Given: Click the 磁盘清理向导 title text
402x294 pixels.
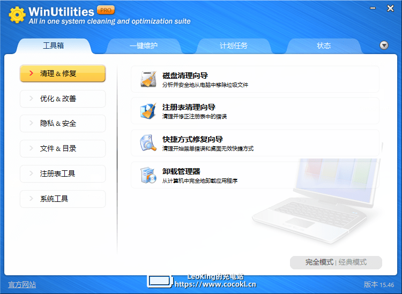Looking at the screenshot, I should coord(185,76).
